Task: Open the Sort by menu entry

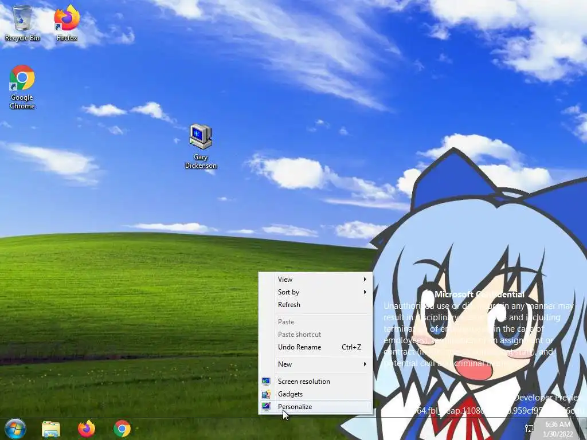Action: pos(315,292)
